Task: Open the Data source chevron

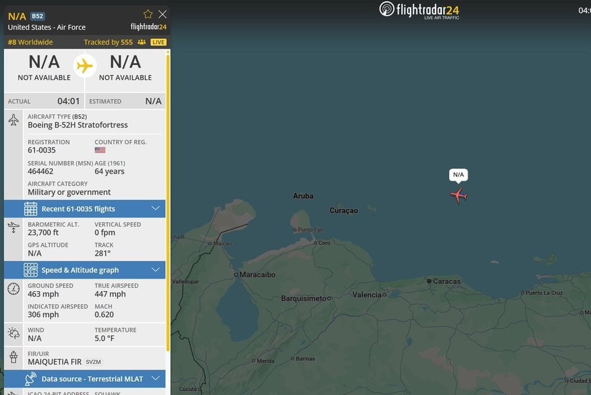Action: [155, 379]
